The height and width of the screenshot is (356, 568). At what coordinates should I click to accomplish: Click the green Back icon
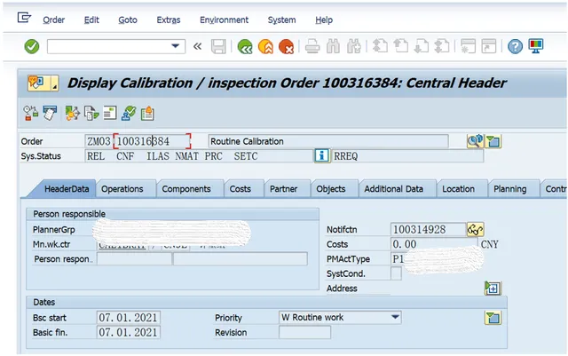pos(245,47)
